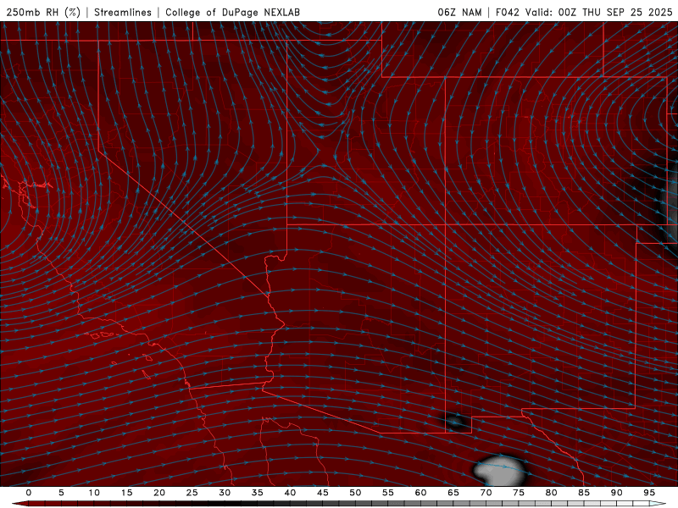
Task: Click the 0 label on the color scale
Action: 29,493
